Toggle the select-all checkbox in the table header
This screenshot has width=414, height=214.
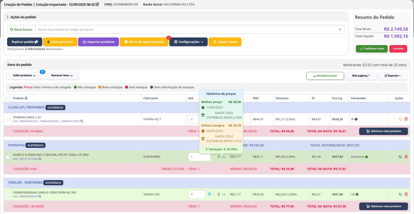[x=7, y=98]
